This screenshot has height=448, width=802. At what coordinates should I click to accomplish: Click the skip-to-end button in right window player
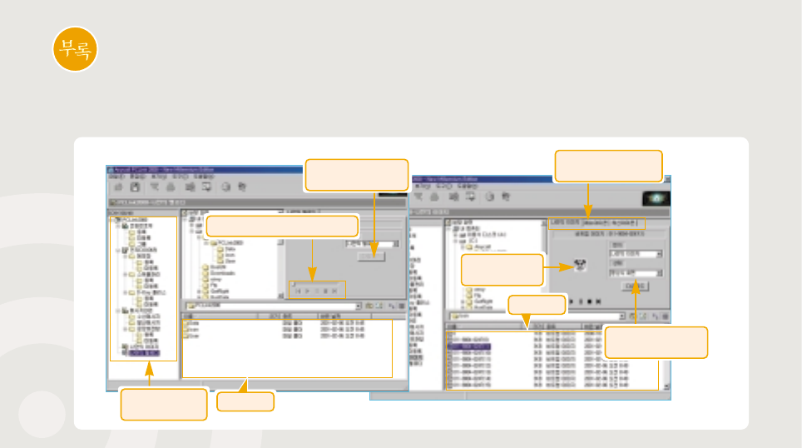point(598,301)
